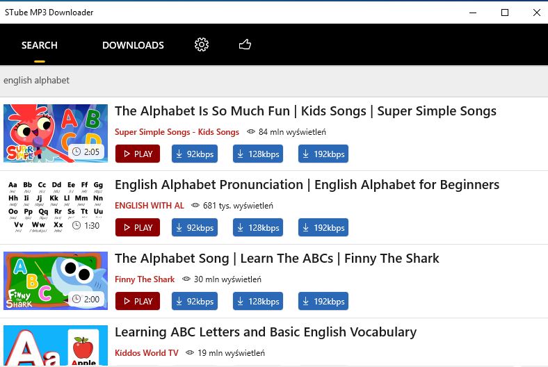Click the 2:05 duration badge
The image size is (548, 367).
coord(86,152)
